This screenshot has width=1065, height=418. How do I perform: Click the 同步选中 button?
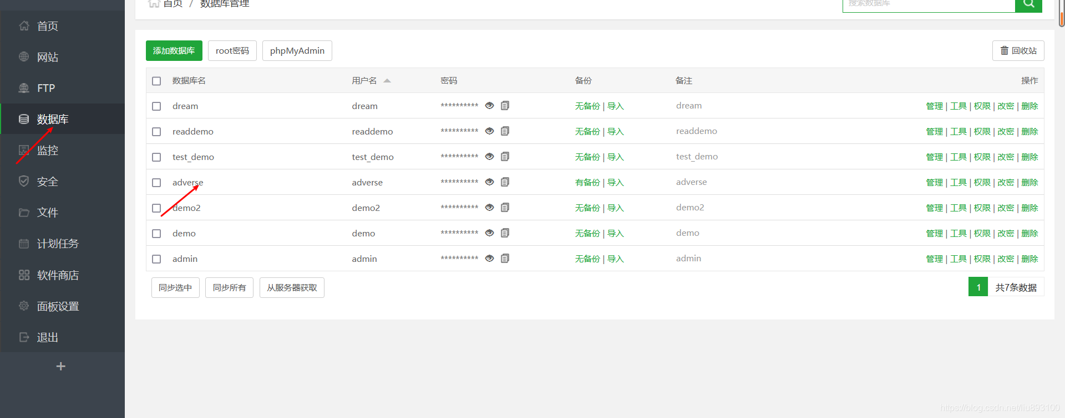(x=175, y=287)
